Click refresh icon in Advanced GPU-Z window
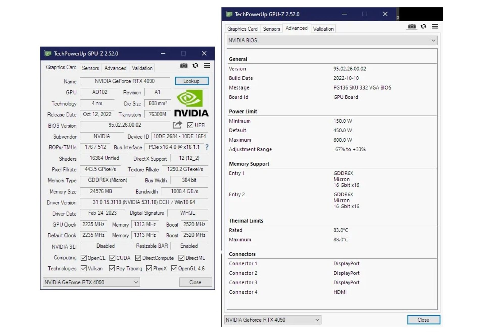Image resolution: width=485 pixels, height=333 pixels. 423,26
